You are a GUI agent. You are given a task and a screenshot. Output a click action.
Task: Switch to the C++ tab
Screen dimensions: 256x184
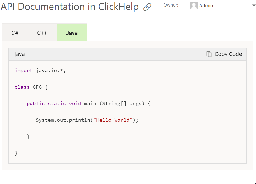[42, 32]
